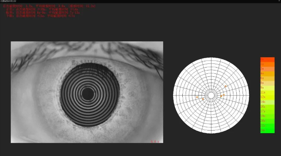This screenshot has width=281, height=156.
Task: Click the 24s bright green band
Action: 267,131
